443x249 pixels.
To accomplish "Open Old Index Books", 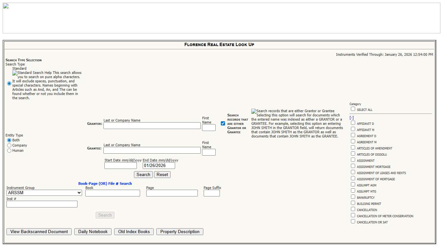I will [134, 231].
